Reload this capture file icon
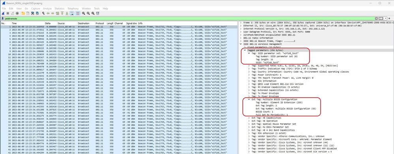The width and height of the screenshot is (394, 154). click(38, 13)
